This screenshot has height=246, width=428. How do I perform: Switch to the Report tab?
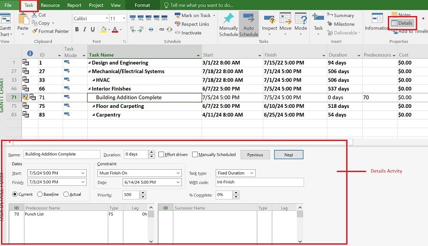(x=74, y=5)
